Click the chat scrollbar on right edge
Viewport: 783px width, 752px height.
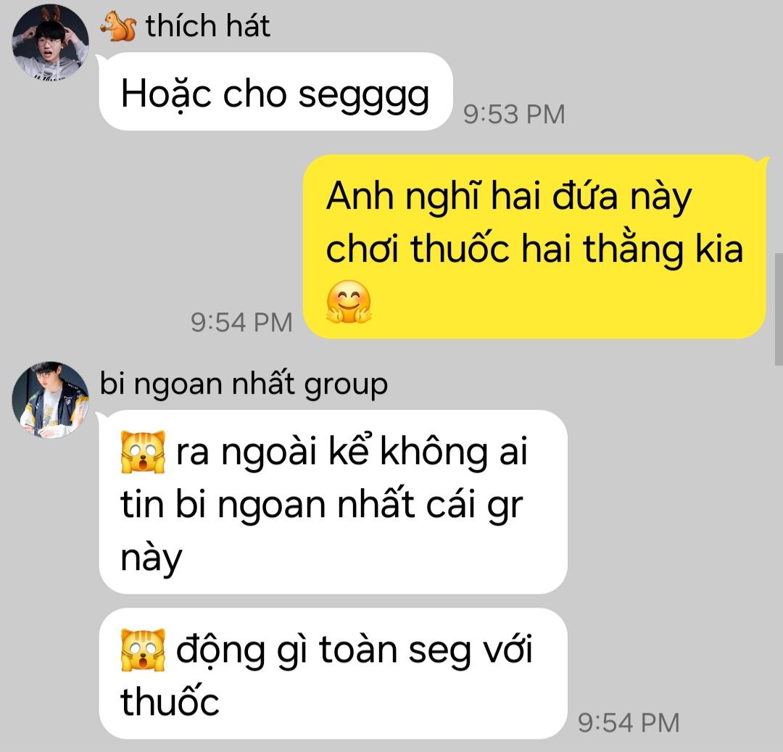(x=779, y=310)
